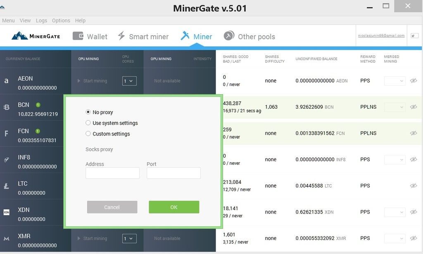423x254 pixels.
Task: Click the BCN Bytecoin currency icon
Action: tap(6, 107)
